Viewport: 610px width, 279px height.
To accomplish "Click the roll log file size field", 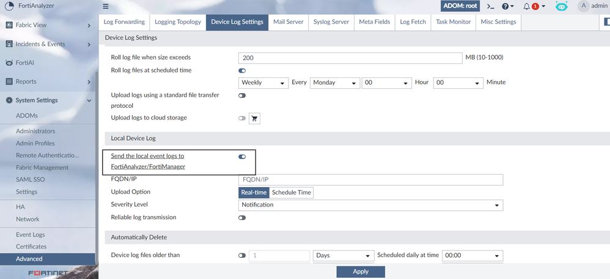I will click(350, 58).
